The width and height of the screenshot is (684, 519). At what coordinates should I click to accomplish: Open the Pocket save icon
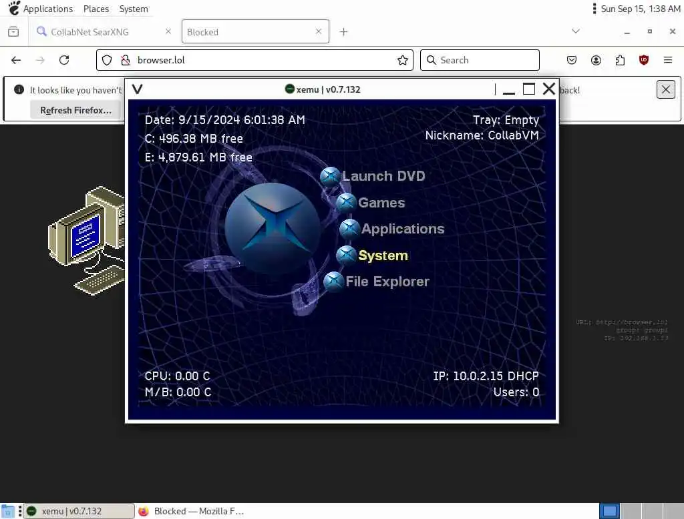pyautogui.click(x=572, y=60)
